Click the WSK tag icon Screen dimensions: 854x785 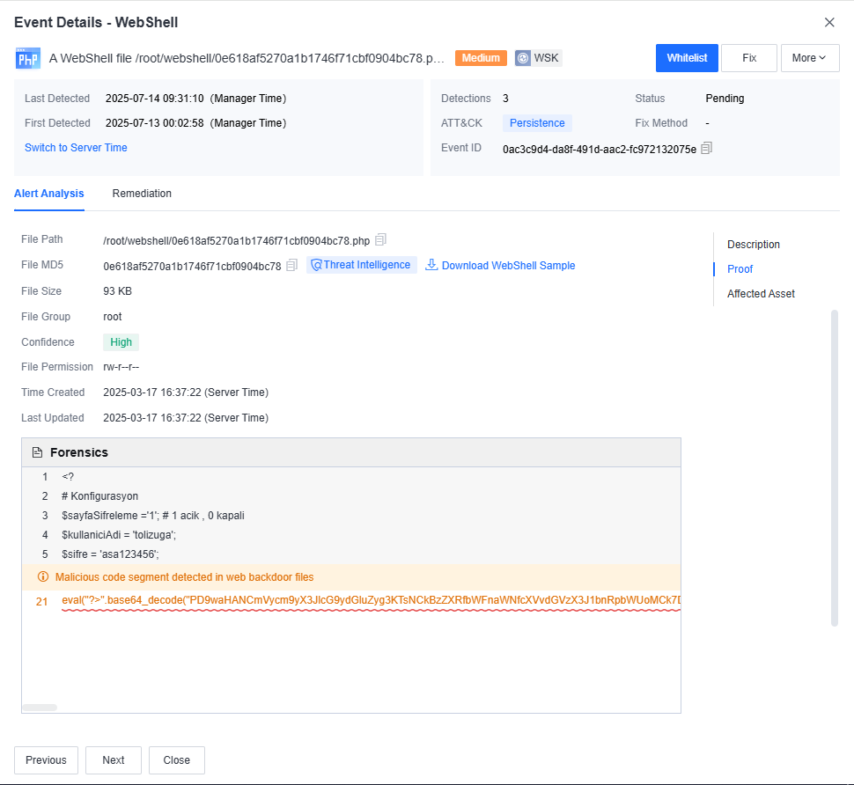(523, 58)
